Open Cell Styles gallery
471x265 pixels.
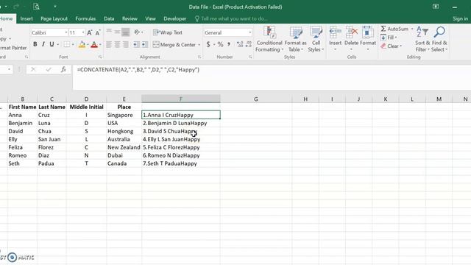click(316, 39)
